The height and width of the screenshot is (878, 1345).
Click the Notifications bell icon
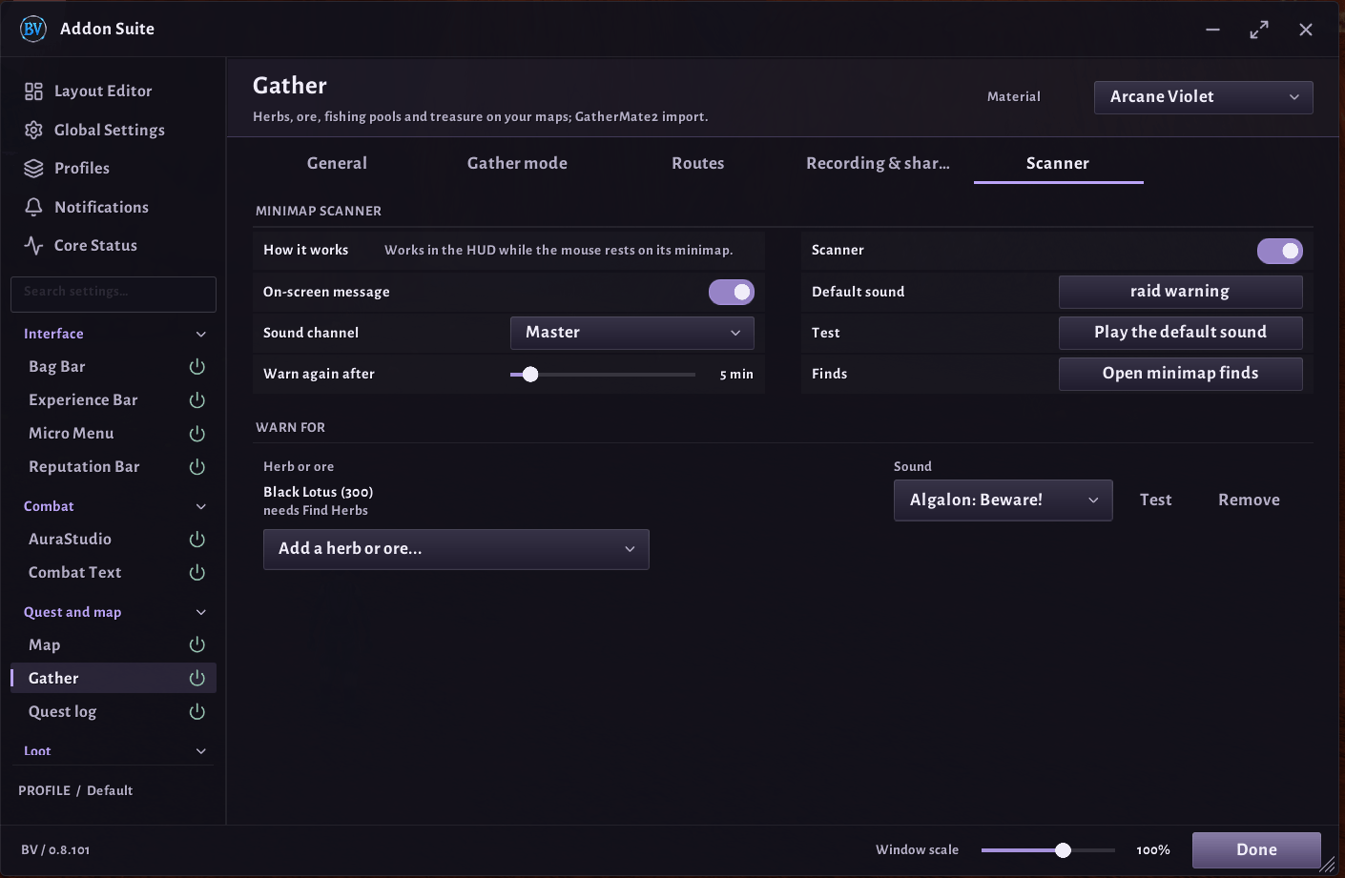(33, 207)
